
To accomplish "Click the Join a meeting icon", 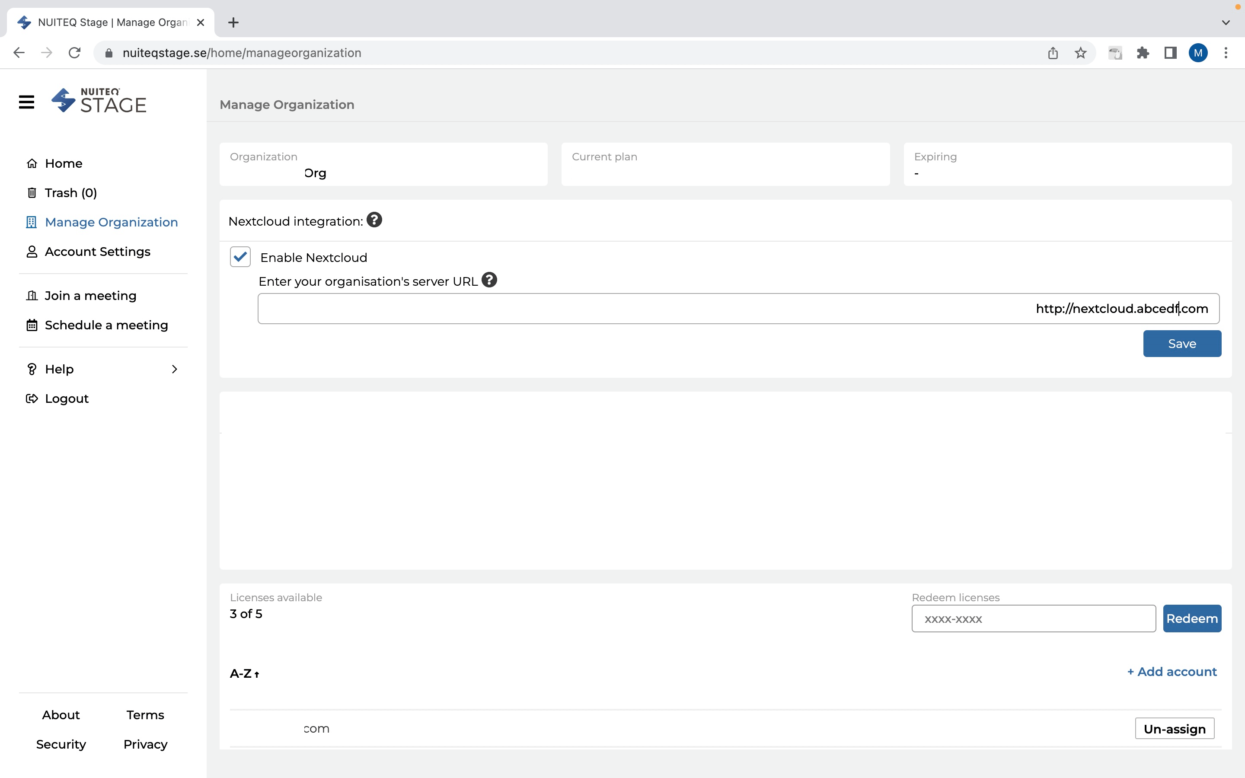I will click(32, 295).
